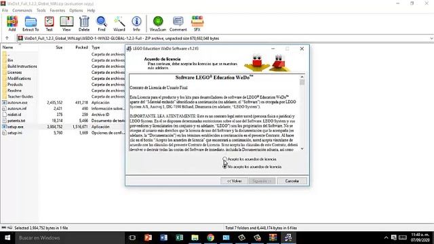Select setup.ini file row

pos(63,133)
